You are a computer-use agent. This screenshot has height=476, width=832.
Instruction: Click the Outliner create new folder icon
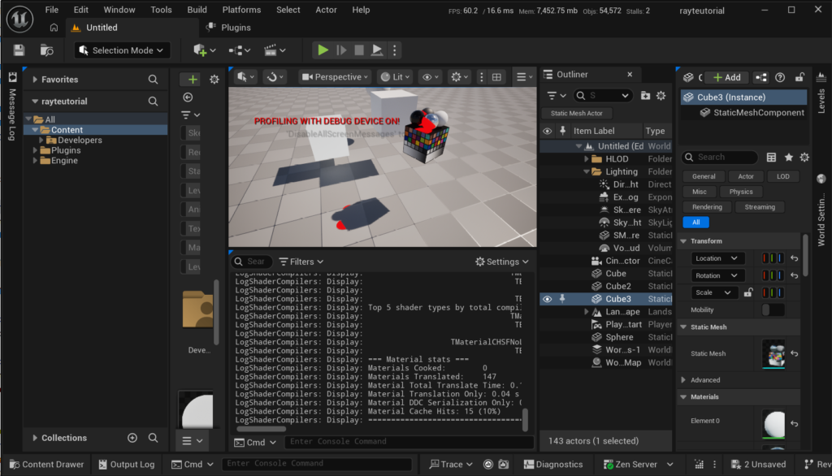pyautogui.click(x=645, y=96)
